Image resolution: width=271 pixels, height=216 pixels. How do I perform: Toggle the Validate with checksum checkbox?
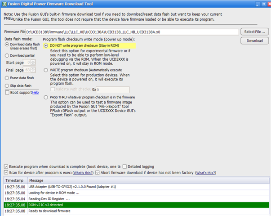coord(53,89)
